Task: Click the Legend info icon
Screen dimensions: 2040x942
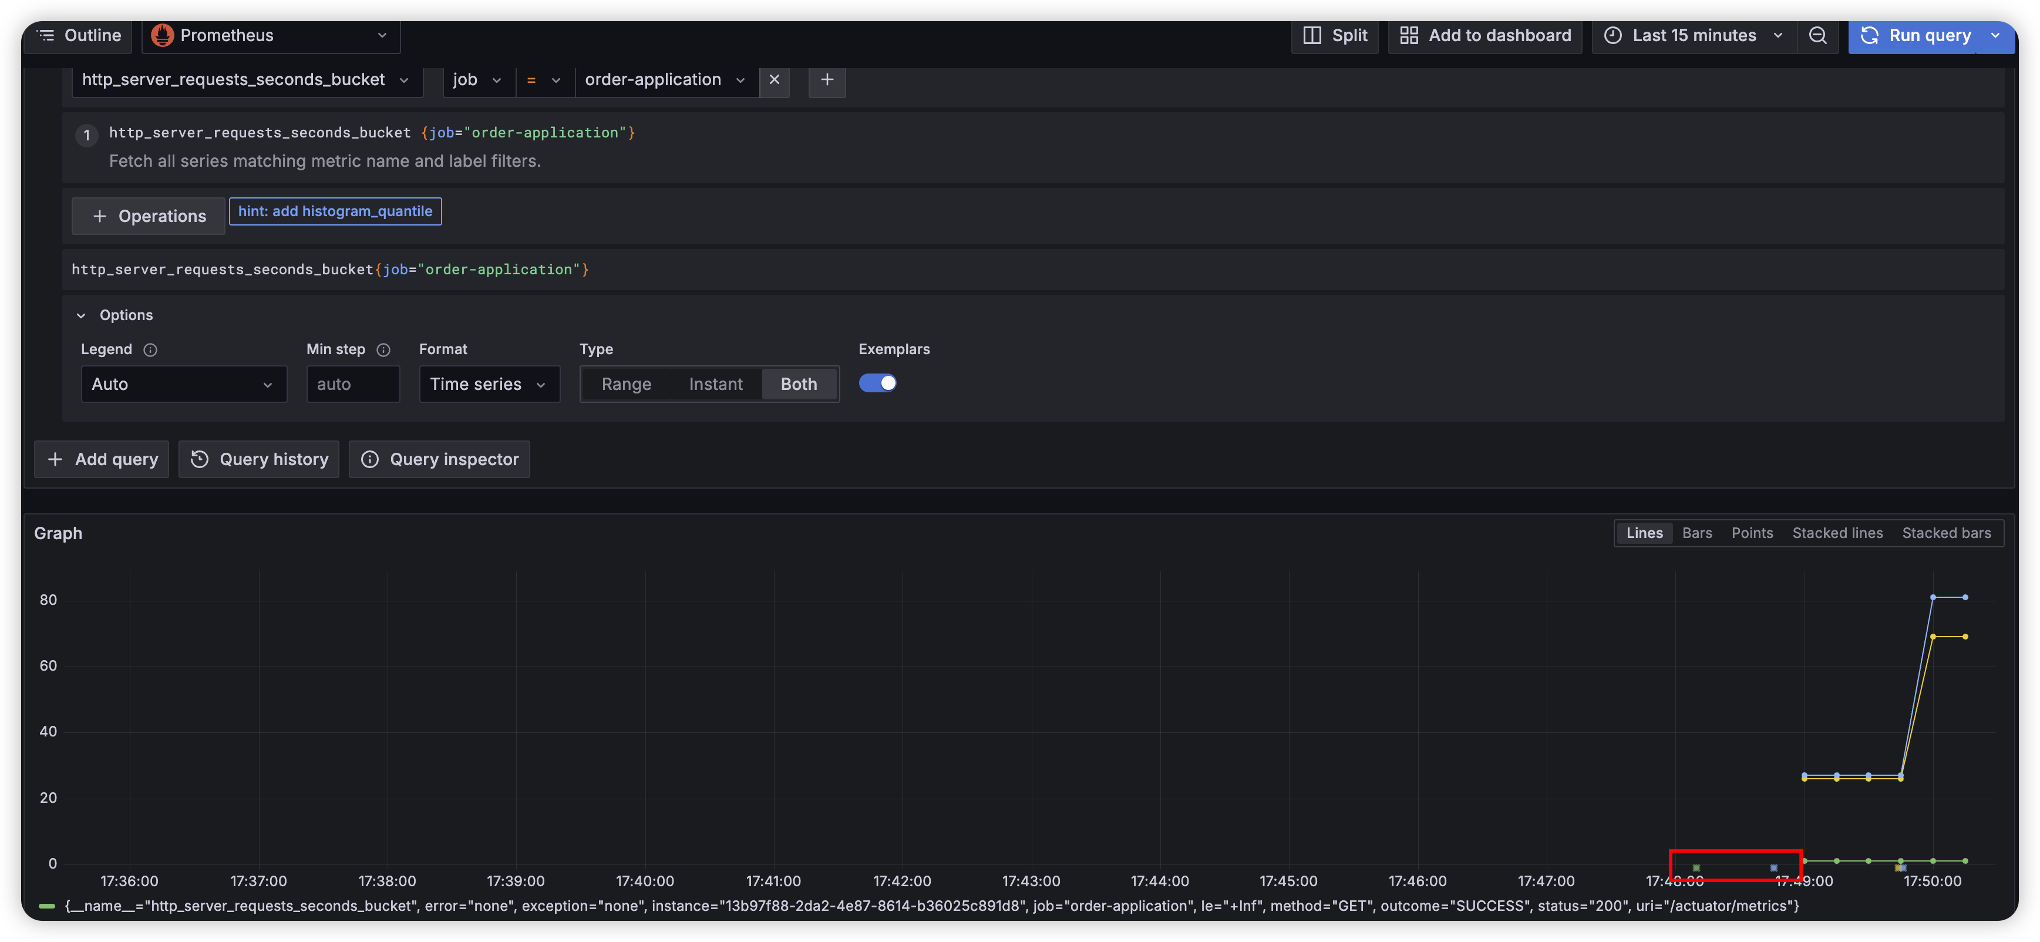Action: [x=150, y=349]
